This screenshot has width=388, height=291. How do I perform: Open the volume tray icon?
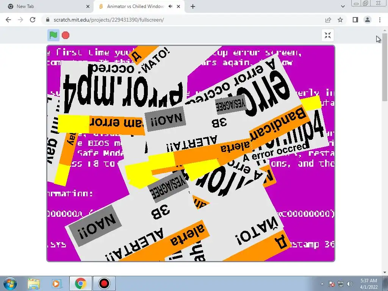coord(350,284)
